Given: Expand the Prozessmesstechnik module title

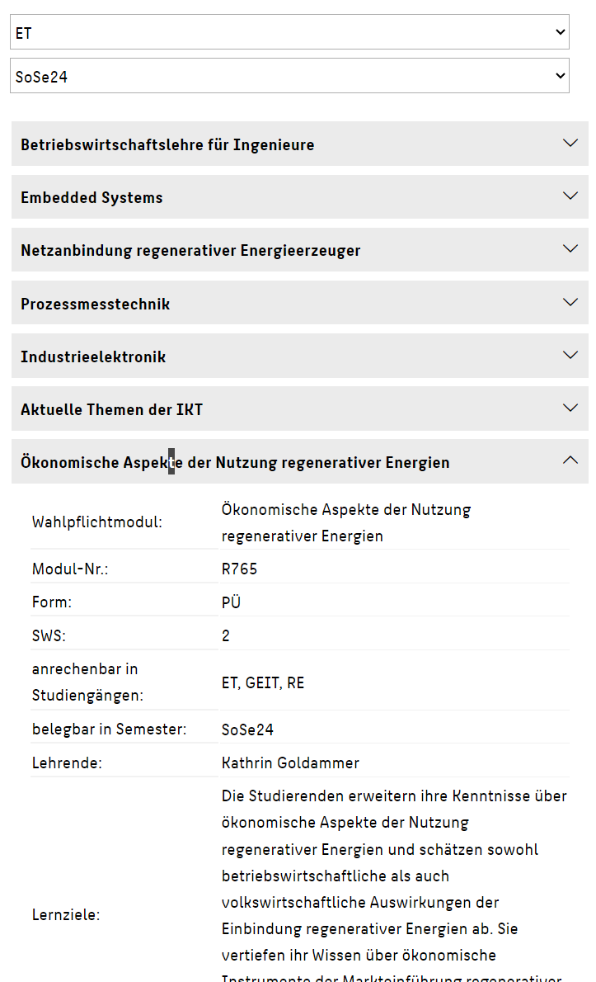Looking at the screenshot, I should coord(95,305).
